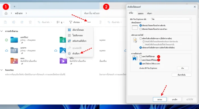The width and height of the screenshot is (199, 109).
Task: Open the 'Open File Explorer to' combo box
Action: click(x=171, y=19)
